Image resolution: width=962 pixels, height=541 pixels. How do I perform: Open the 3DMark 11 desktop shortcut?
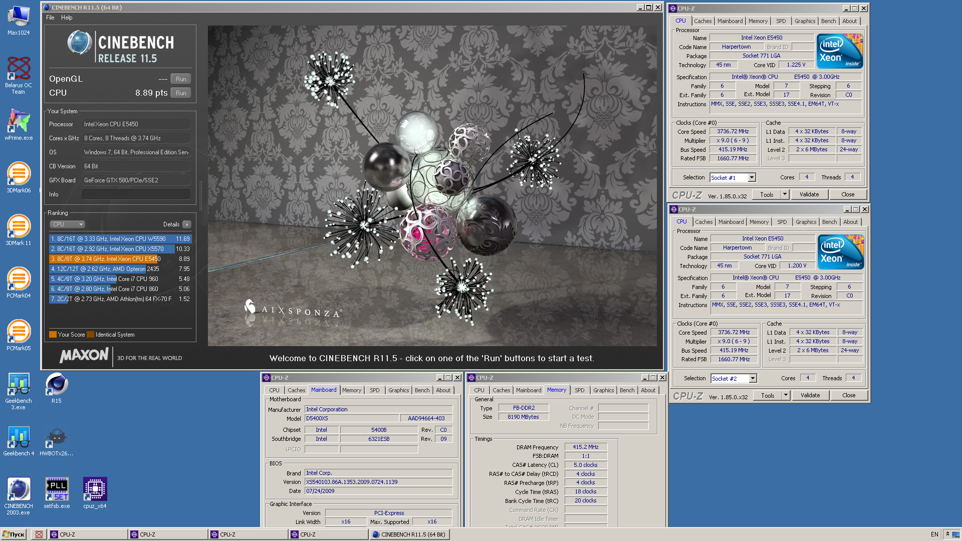click(19, 230)
